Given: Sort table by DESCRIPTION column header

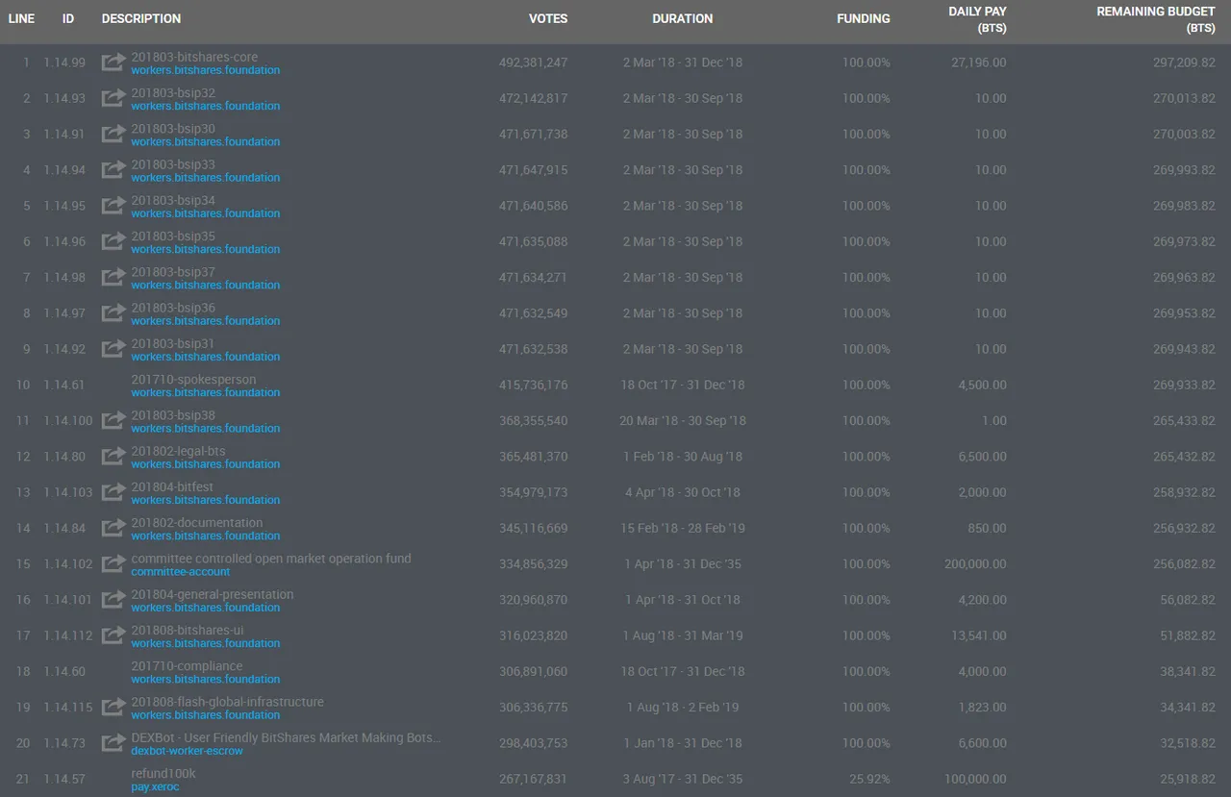Looking at the screenshot, I should [141, 18].
